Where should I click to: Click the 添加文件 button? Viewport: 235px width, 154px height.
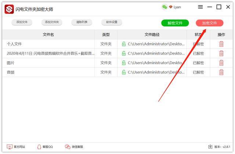[x=22, y=22]
